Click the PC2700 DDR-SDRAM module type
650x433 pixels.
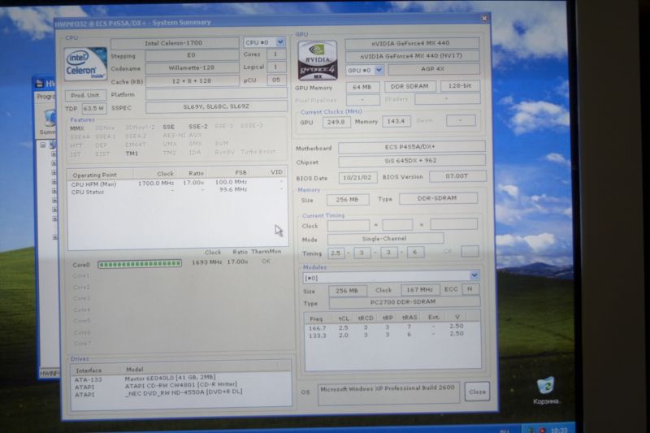coord(404,302)
